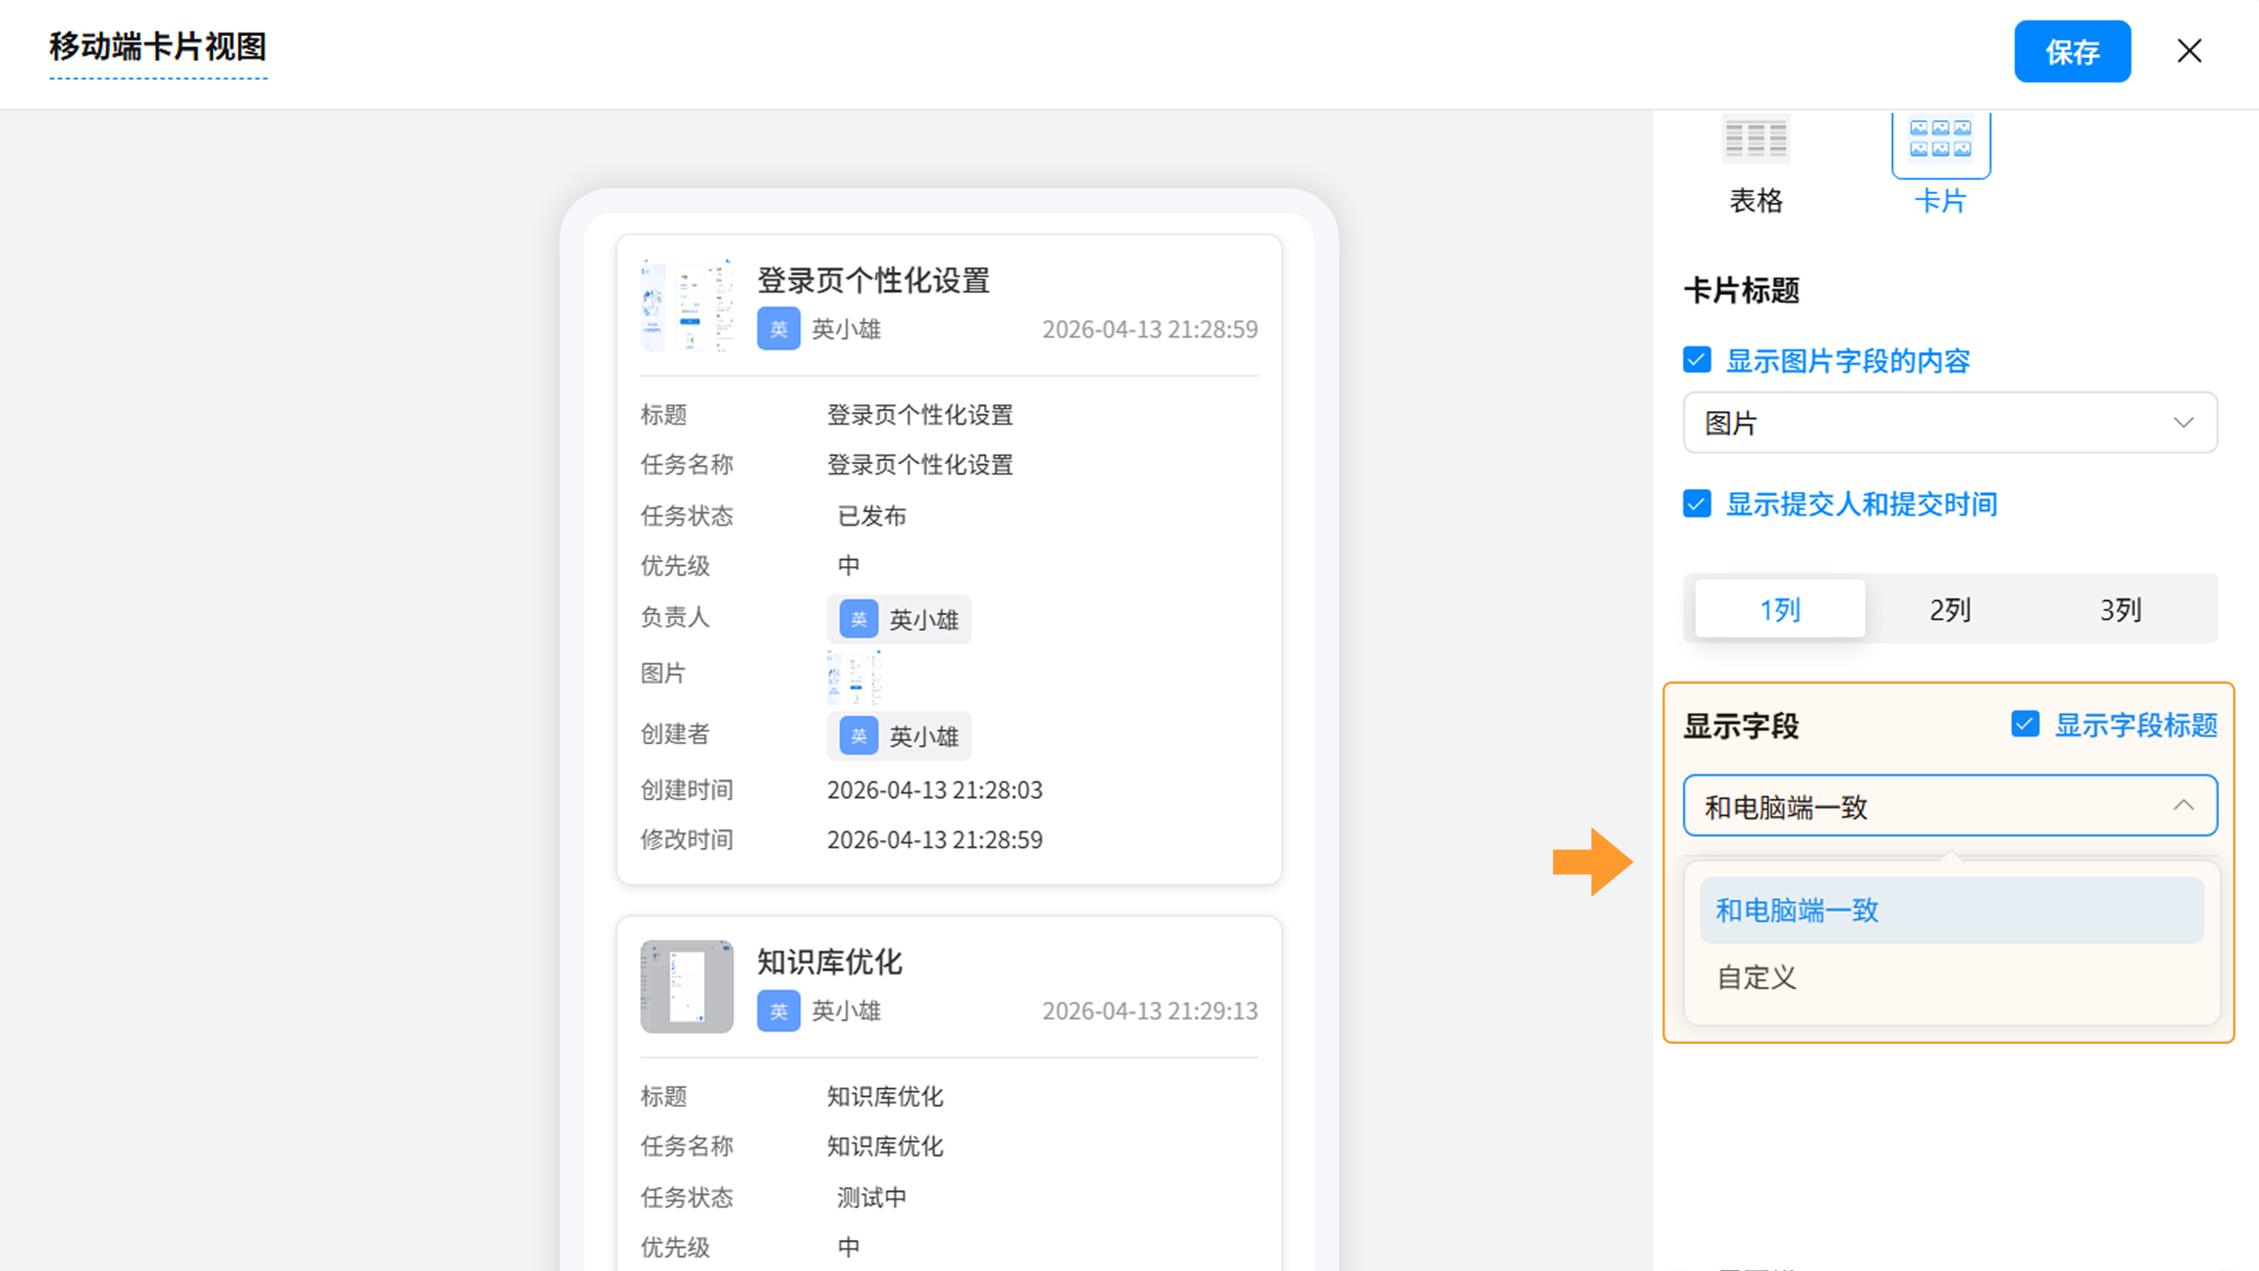Click 英小雄 avatar in 负责人 row
Screen dimensions: 2259x1271
tap(858, 619)
